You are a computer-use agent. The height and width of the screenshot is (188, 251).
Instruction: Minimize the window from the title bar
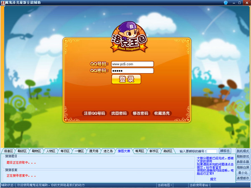point(234,3)
